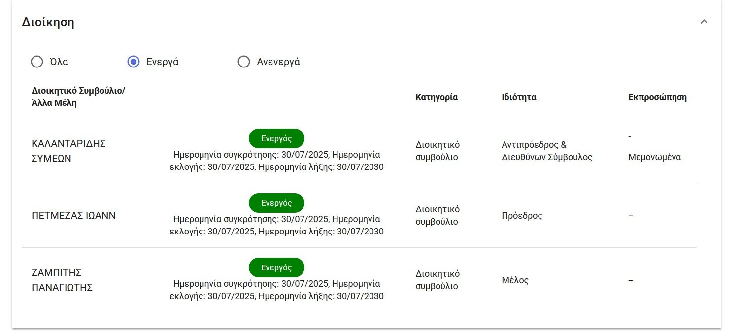741x333 pixels.
Task: Click Ενεργός badge for ΖΑΜΠΙΤΗΣ ΠΑΝΑΓΙΩΤΗΣ
Action: tap(276, 267)
